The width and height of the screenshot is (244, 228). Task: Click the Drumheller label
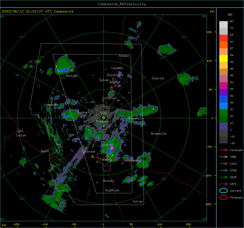click(x=159, y=134)
